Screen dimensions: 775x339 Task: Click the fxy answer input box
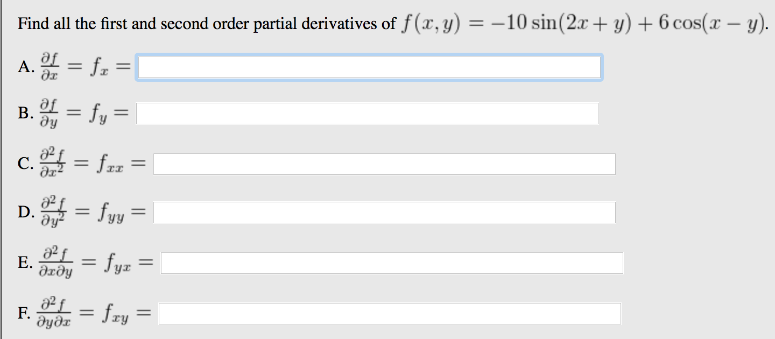pyautogui.click(x=390, y=313)
